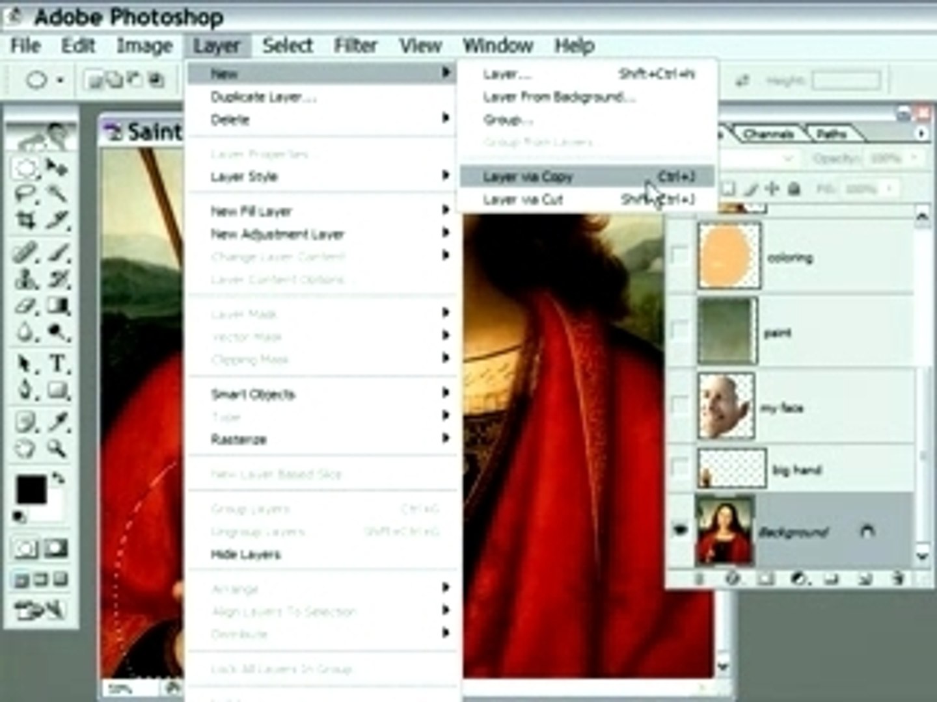Reset to default foreground and background colors

(x=20, y=517)
